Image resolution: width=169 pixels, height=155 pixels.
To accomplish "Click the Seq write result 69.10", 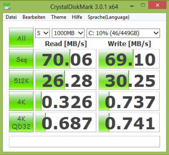I will click(129, 59).
